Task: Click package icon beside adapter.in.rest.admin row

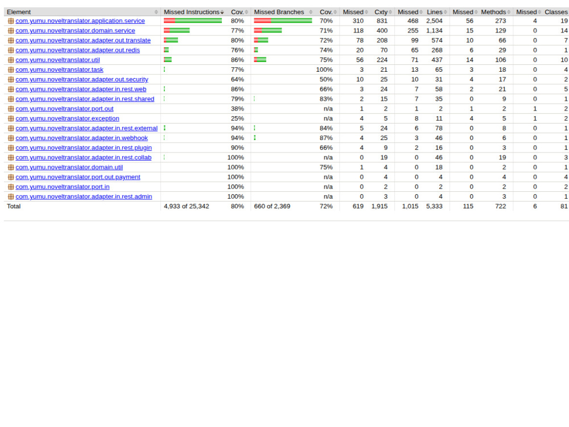Action: [x=11, y=197]
